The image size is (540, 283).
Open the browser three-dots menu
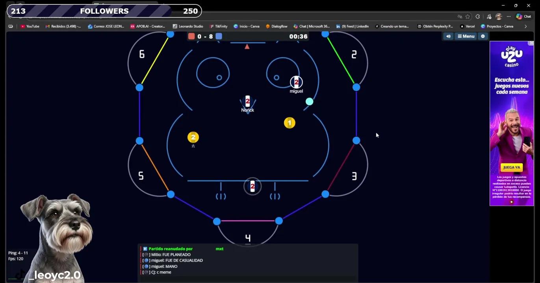click(508, 17)
